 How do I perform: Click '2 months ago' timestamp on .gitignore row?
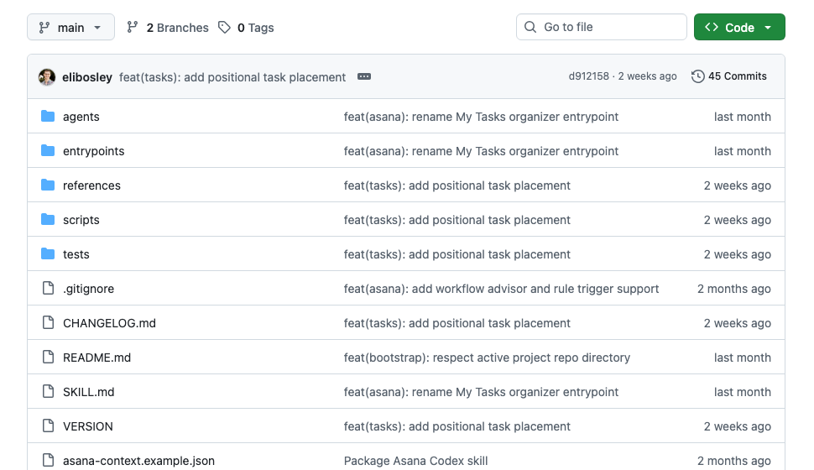tap(734, 289)
